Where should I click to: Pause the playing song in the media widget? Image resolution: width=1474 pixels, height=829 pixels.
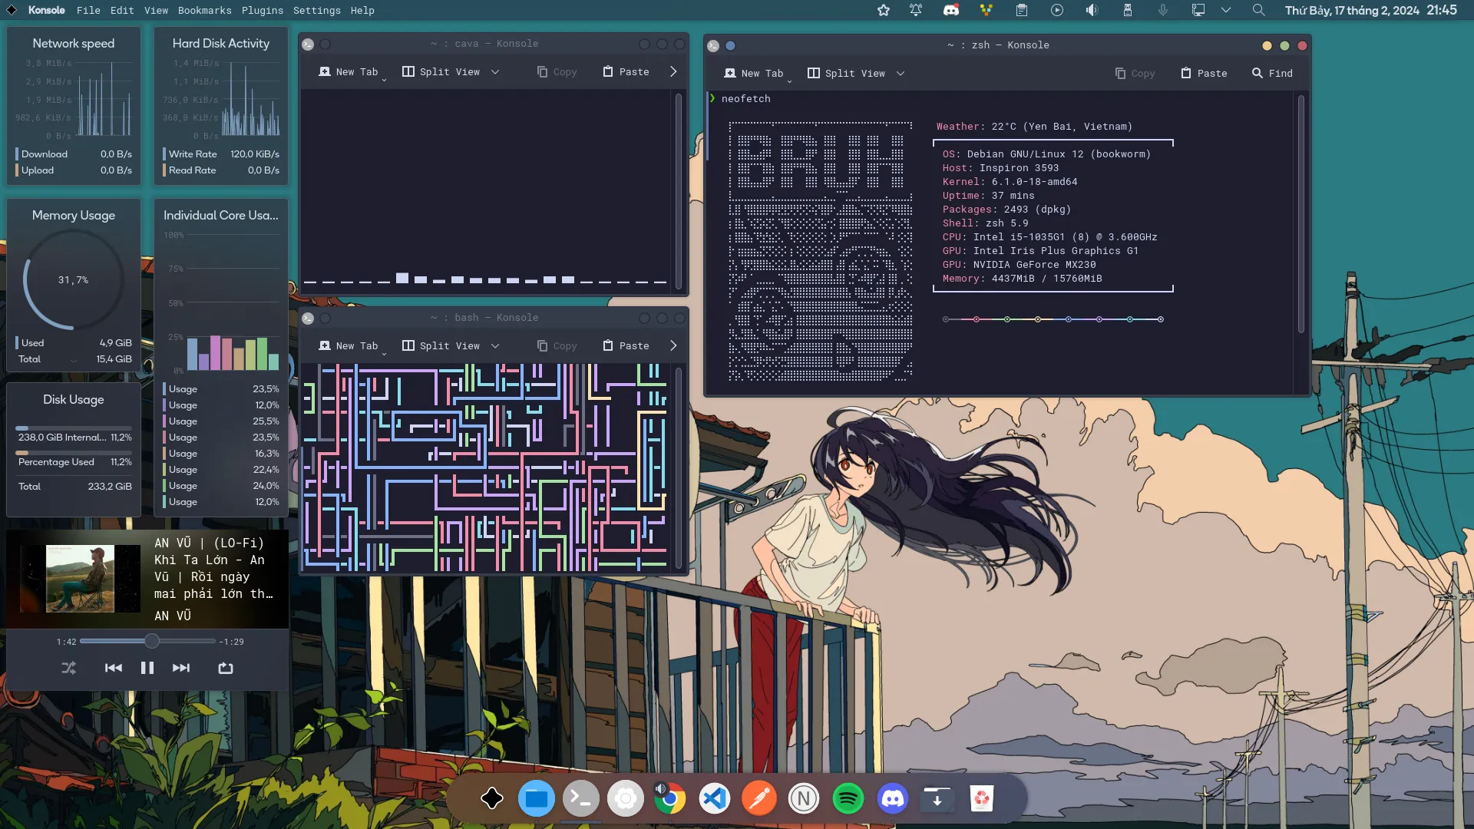[x=147, y=668]
